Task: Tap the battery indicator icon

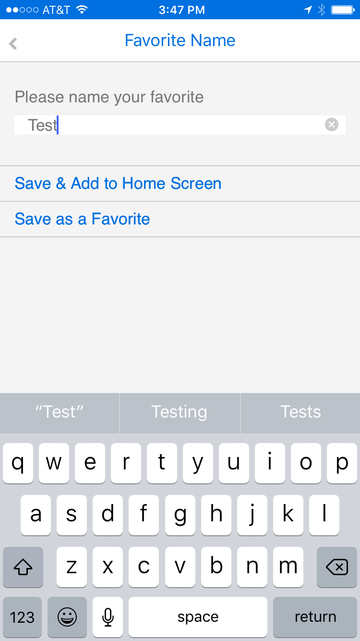Action: click(x=343, y=10)
